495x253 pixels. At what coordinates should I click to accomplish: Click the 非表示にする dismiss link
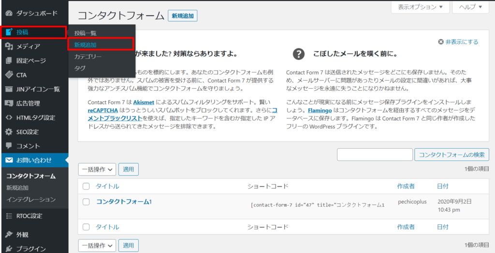point(462,42)
